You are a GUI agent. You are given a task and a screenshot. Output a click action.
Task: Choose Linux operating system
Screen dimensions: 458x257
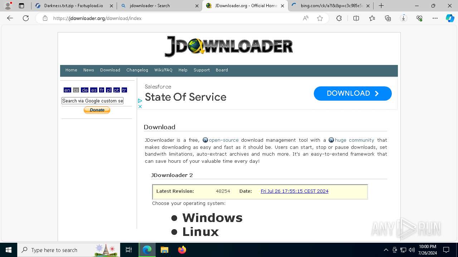(200, 232)
